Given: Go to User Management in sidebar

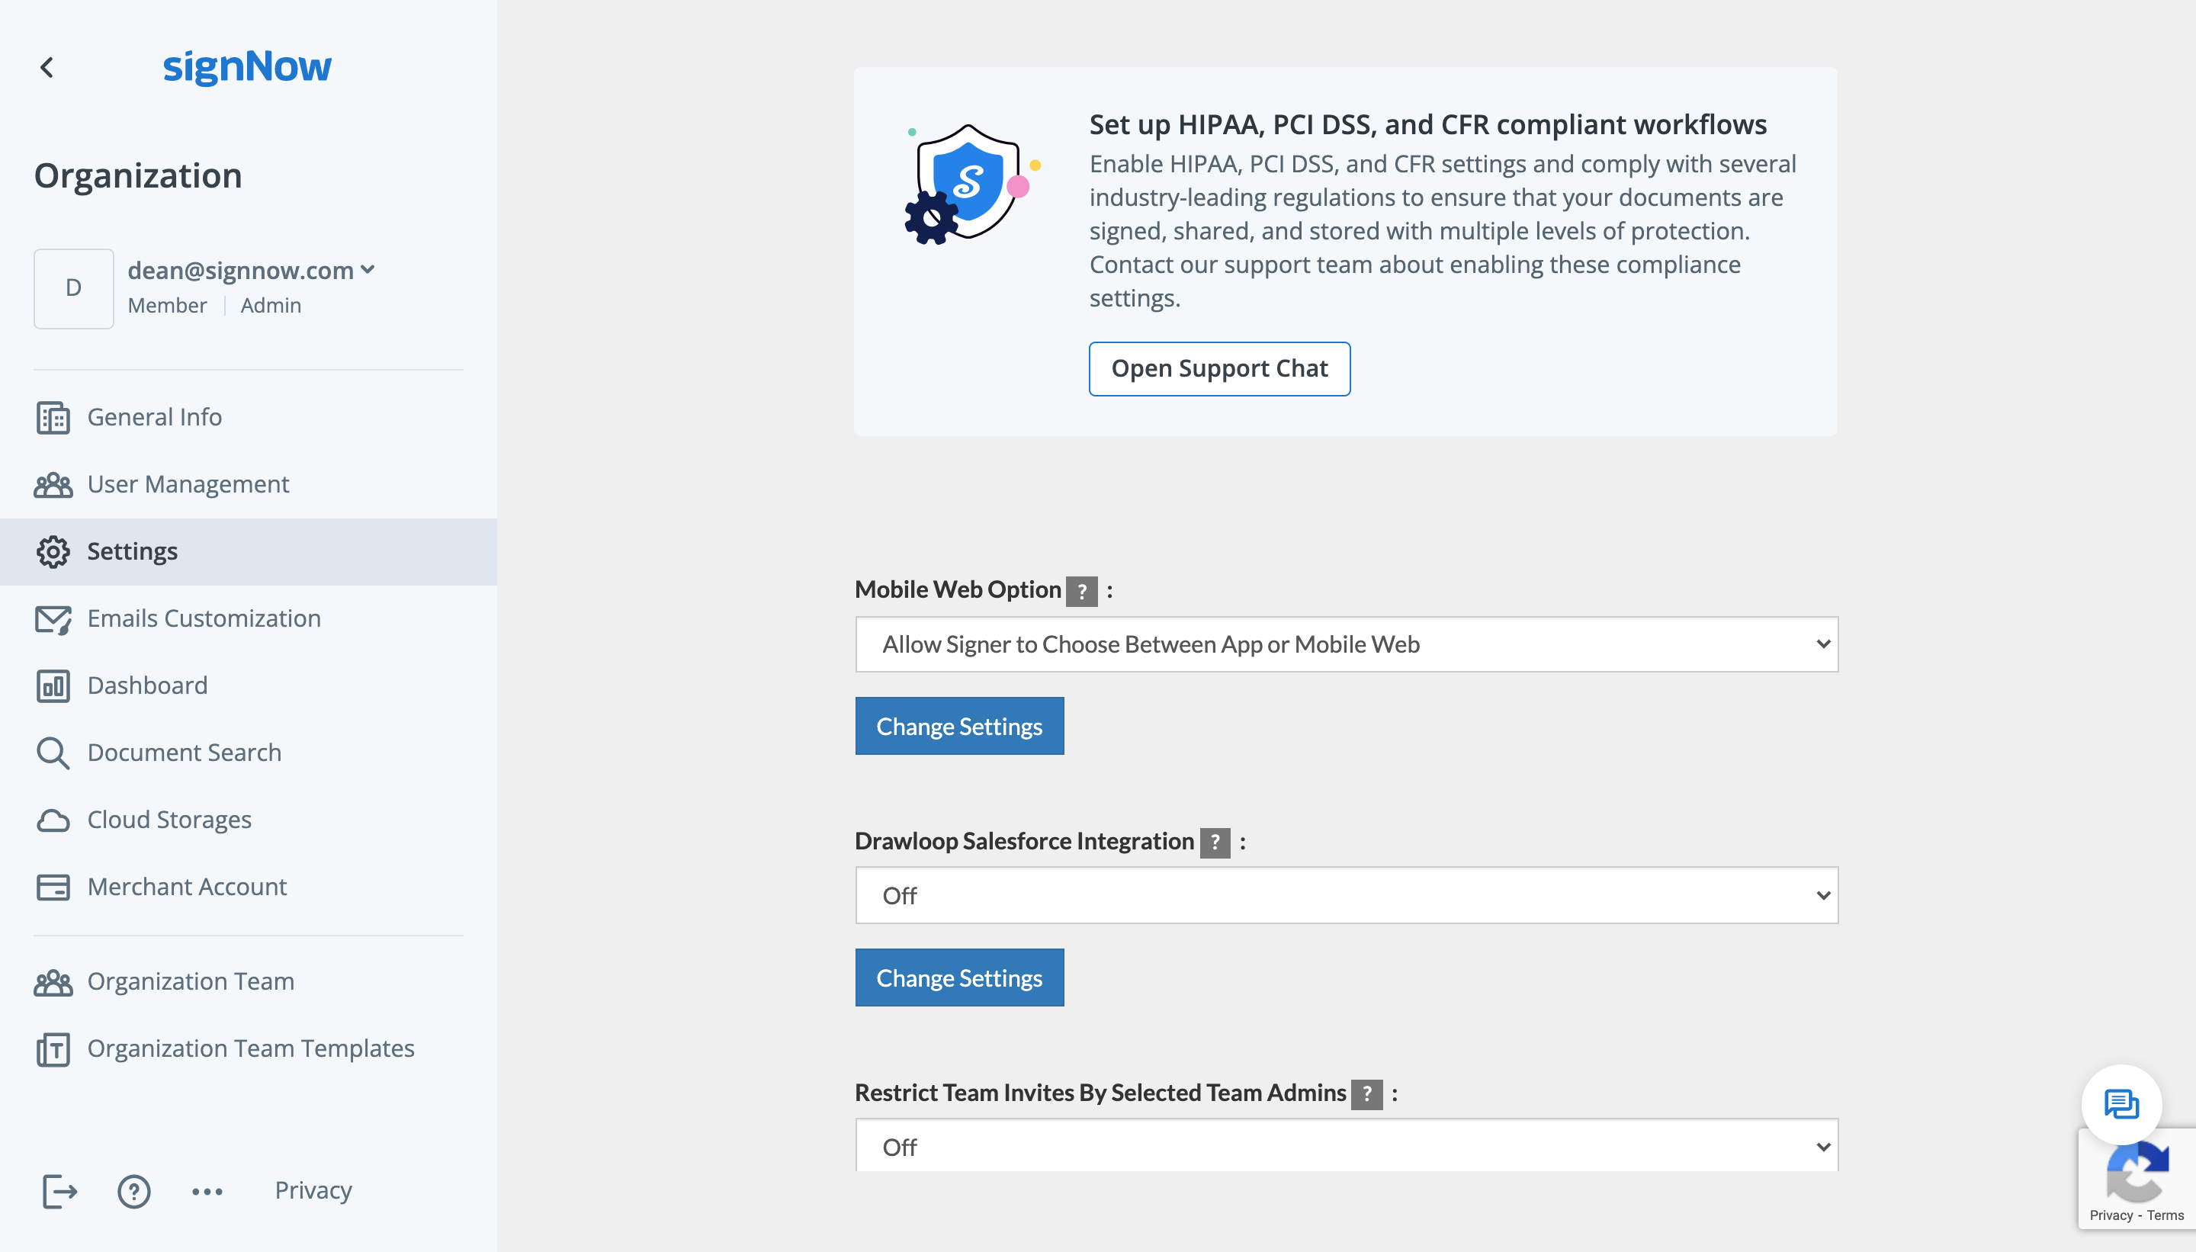Looking at the screenshot, I should point(188,484).
